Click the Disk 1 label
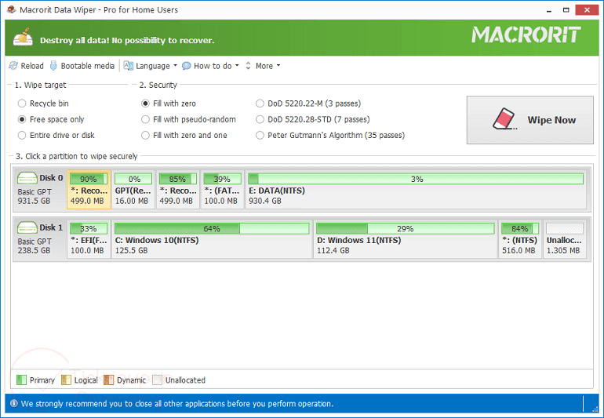 [51, 227]
